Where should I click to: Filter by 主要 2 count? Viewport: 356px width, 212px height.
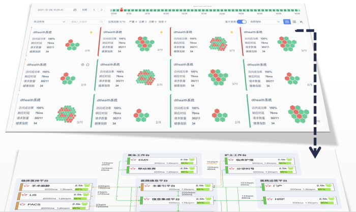click(142, 22)
